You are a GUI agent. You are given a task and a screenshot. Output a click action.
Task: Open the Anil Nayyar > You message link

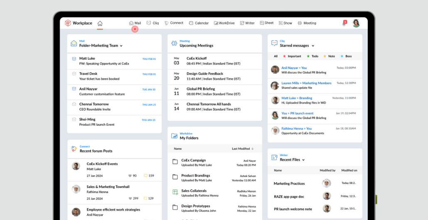(294, 68)
